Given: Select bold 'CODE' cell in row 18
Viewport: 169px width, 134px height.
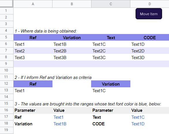Looking at the screenshot, I should point(111,124).
